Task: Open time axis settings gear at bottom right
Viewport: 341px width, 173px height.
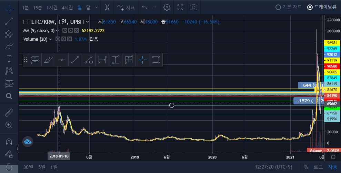Action: [x=333, y=157]
